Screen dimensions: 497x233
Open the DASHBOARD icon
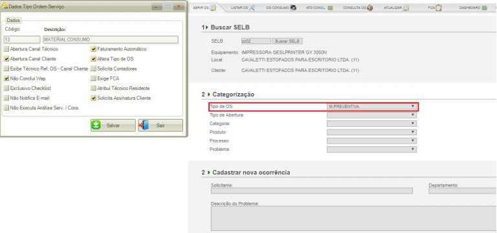[x=484, y=8]
